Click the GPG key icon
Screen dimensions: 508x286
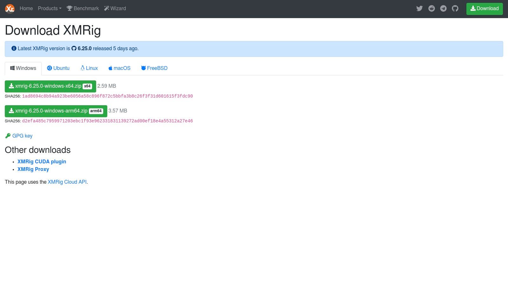click(8, 136)
